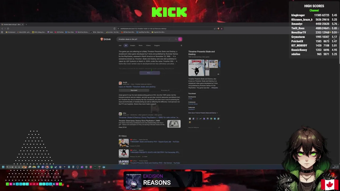Switch to Images search tab
The width and height of the screenshot is (340, 191).
[133, 45]
